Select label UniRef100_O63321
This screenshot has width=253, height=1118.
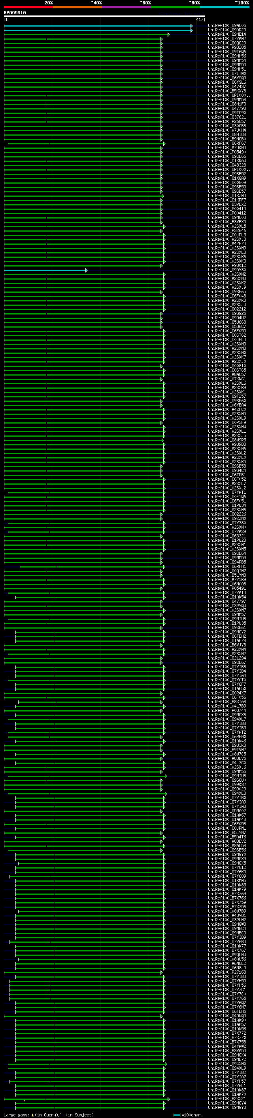tap(227, 536)
